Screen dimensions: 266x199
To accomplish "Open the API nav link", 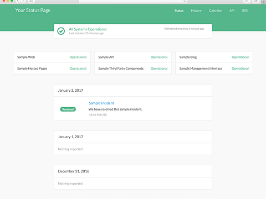I will [x=232, y=11].
